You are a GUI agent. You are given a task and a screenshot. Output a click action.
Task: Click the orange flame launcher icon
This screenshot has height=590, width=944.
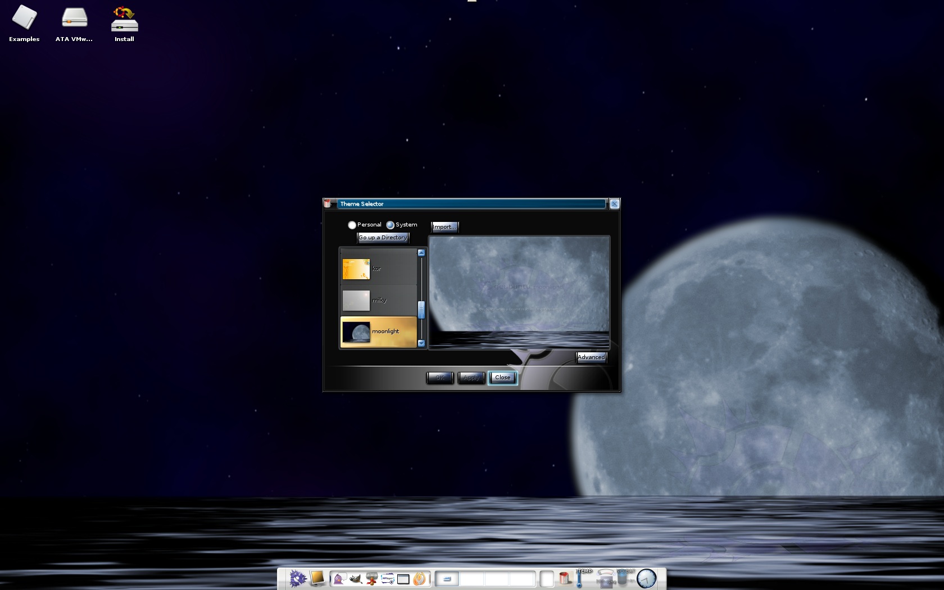click(x=419, y=579)
